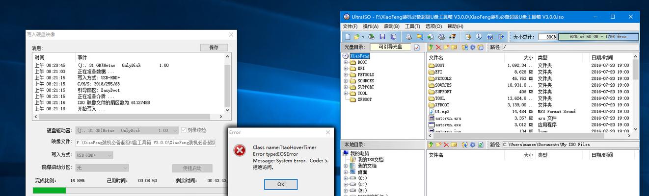Click the New file icon in UltraISO toolbar
Screen dimensions: 649x196
348,37
